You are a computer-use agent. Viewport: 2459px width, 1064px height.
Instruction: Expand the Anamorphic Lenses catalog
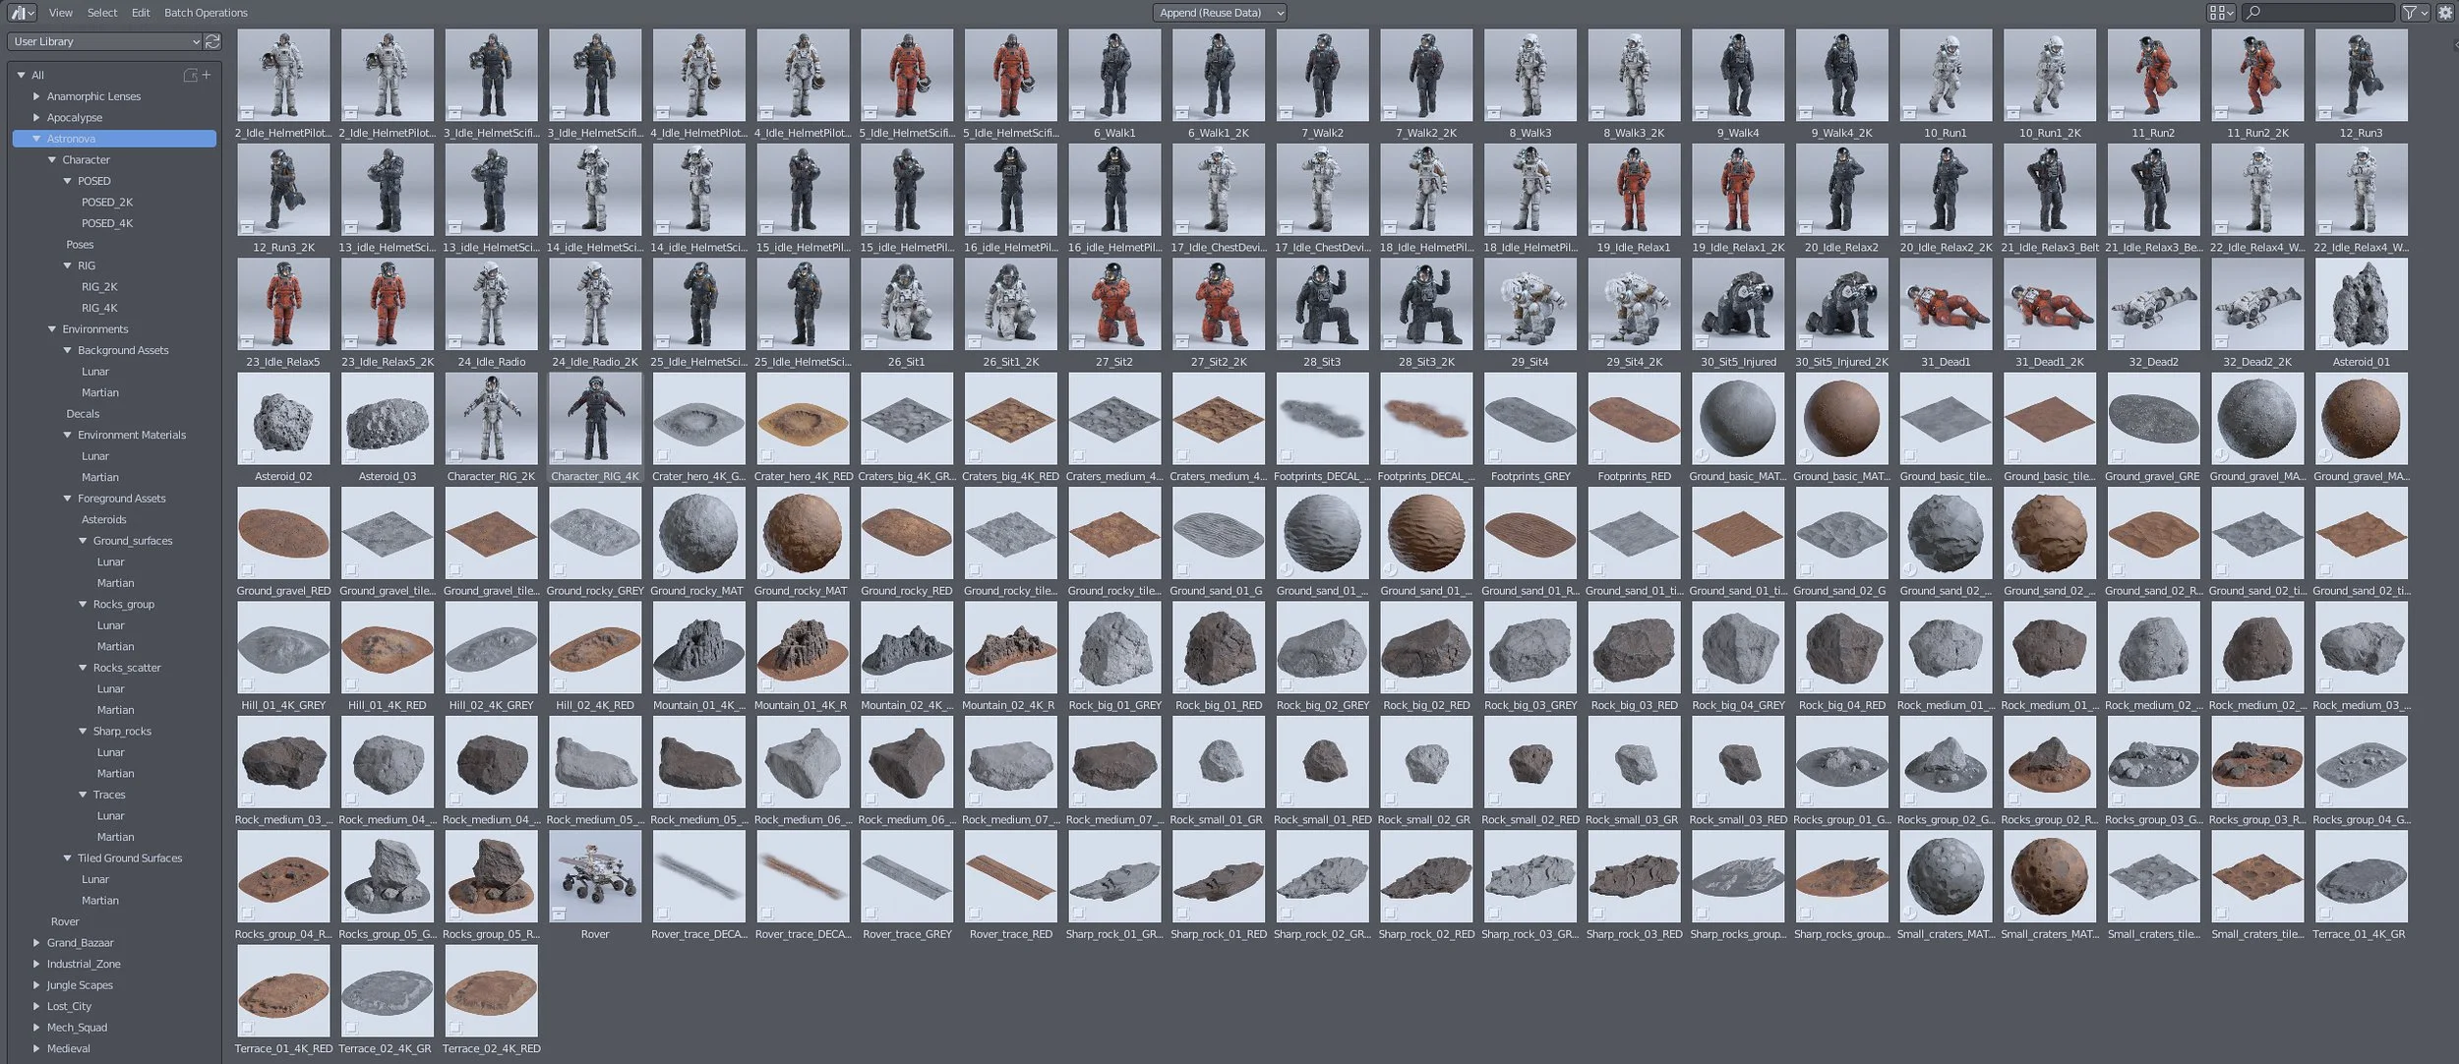[x=36, y=96]
